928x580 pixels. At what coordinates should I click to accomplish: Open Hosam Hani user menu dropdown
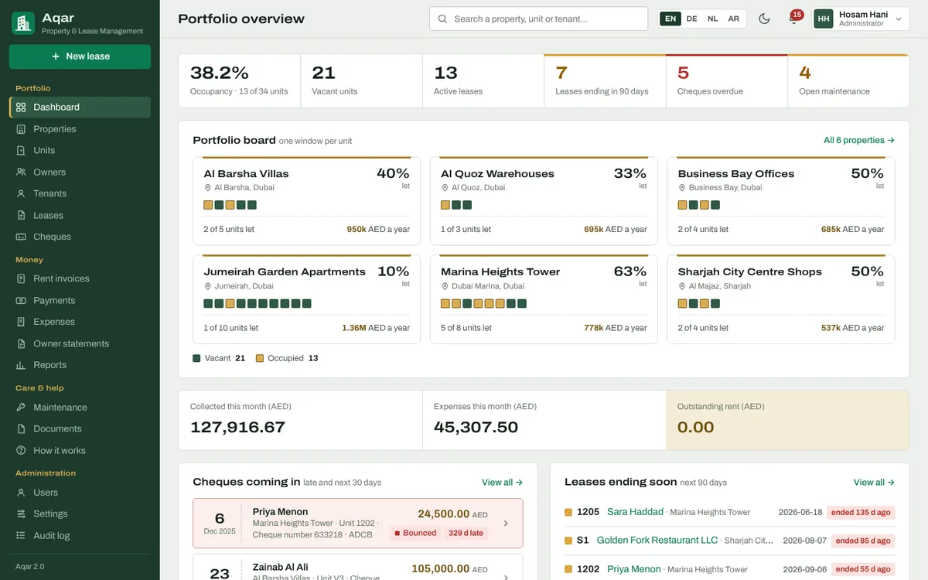[861, 19]
